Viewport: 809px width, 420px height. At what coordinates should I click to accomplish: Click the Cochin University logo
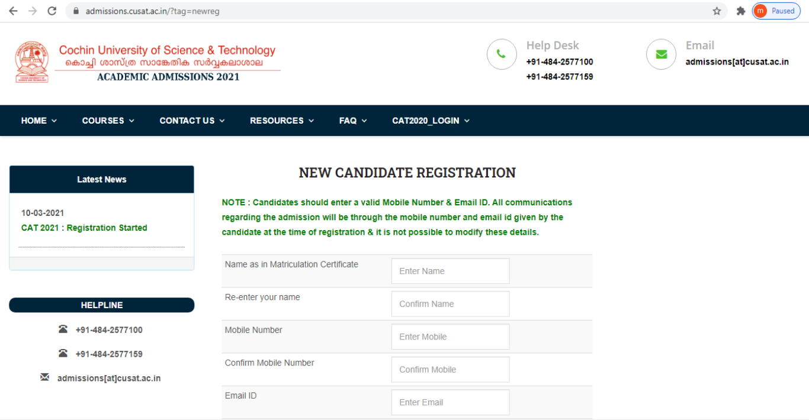(x=32, y=60)
